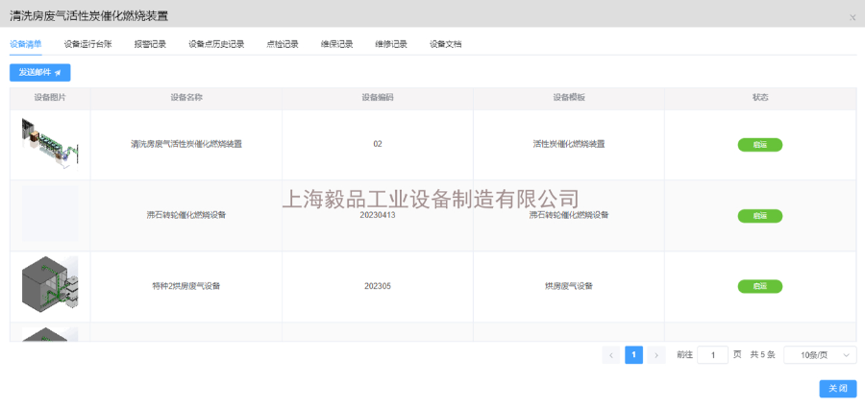Click the green status badge for equipment 02
Viewport: 865px width, 407px height.
coord(759,145)
